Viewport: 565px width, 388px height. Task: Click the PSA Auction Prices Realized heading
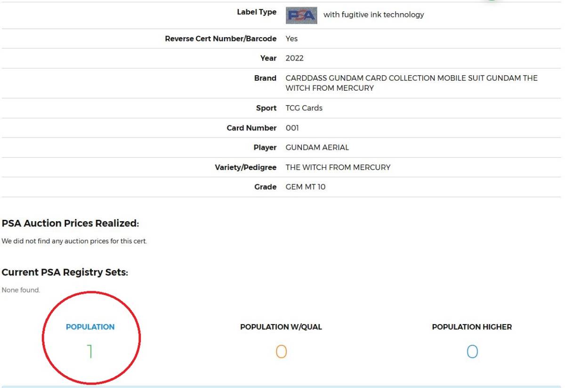[x=71, y=224]
